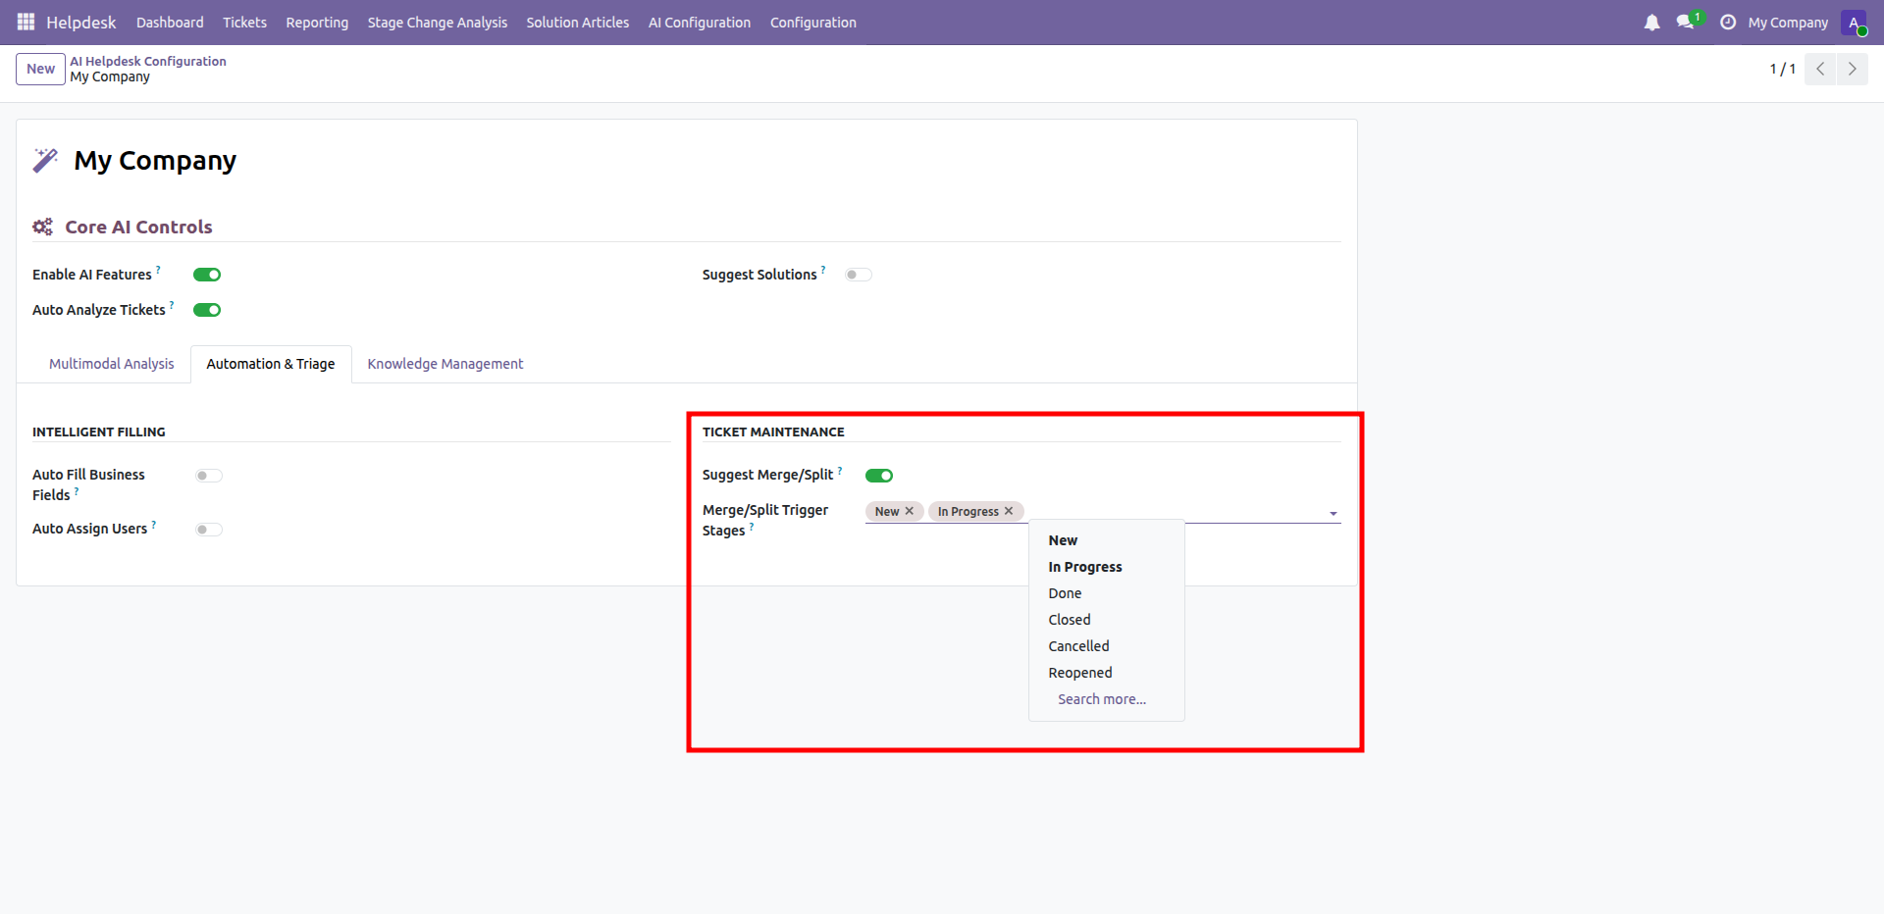This screenshot has width=1884, height=914.
Task: Remove the New stage tag
Action: pos(910,511)
